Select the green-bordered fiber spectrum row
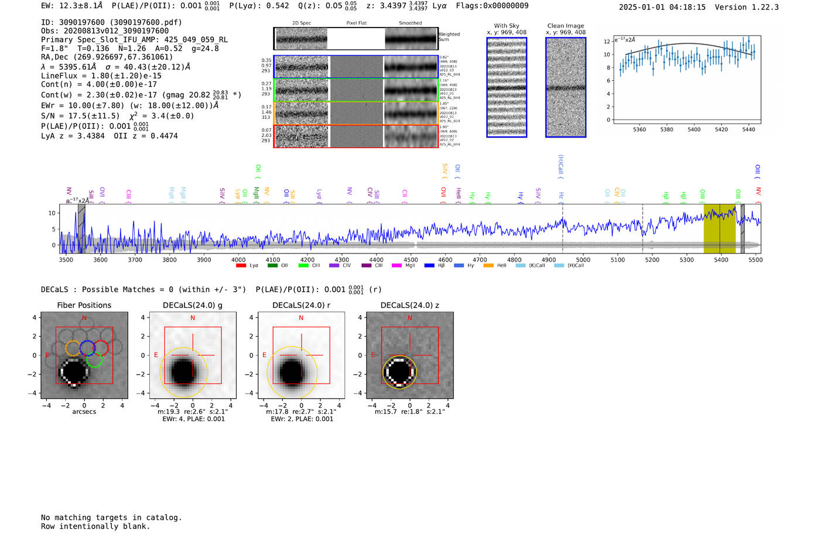The width and height of the screenshot is (820, 558). (x=356, y=90)
